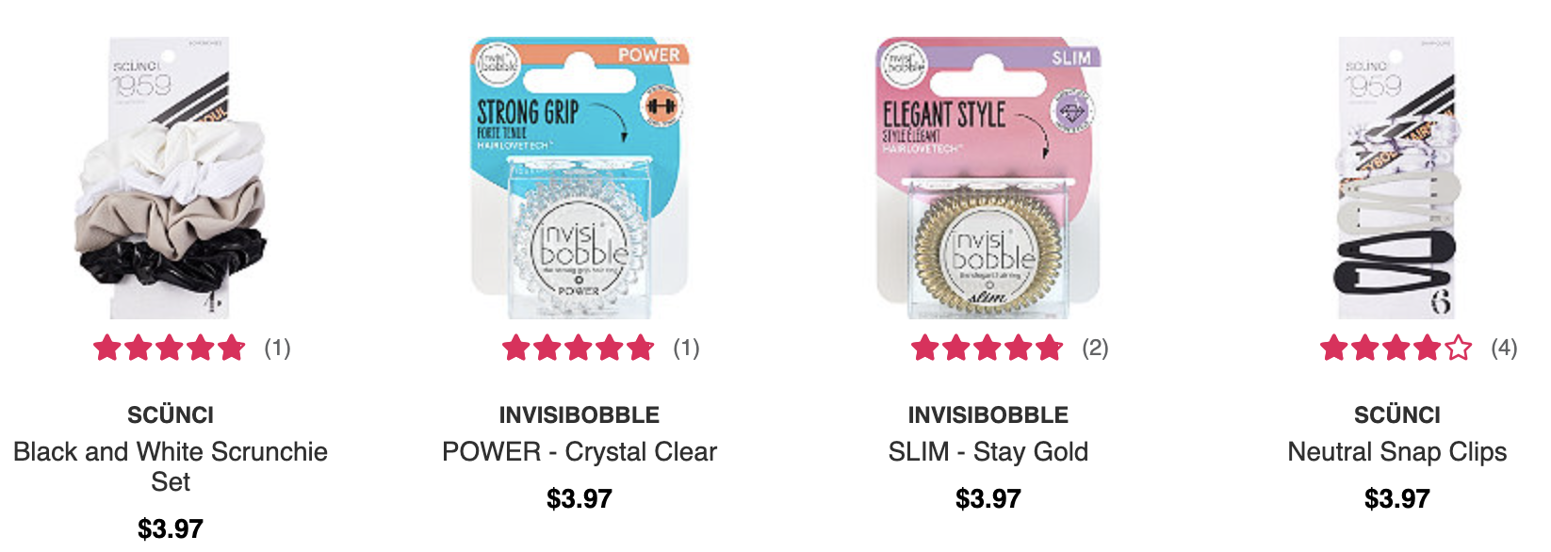Click the INVISIBOBBLE brand above POWER Crystal Clear
Image resolution: width=1551 pixels, height=552 pixels.
580,414
